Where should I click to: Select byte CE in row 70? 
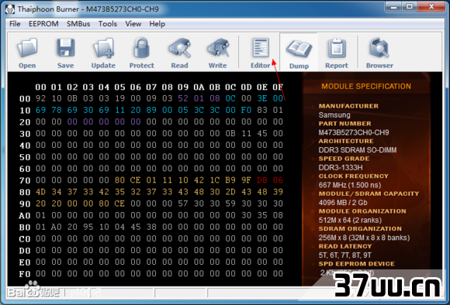pos(136,180)
